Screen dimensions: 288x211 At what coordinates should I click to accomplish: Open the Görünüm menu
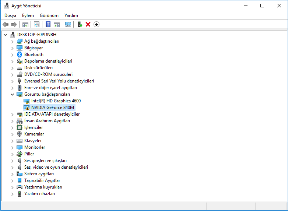tap(49, 15)
